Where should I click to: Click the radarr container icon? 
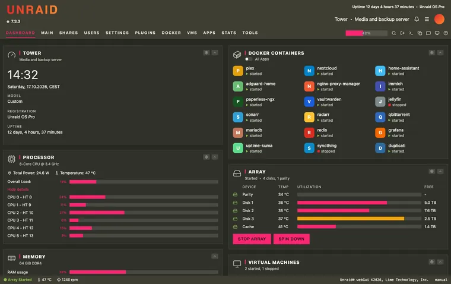(x=309, y=117)
